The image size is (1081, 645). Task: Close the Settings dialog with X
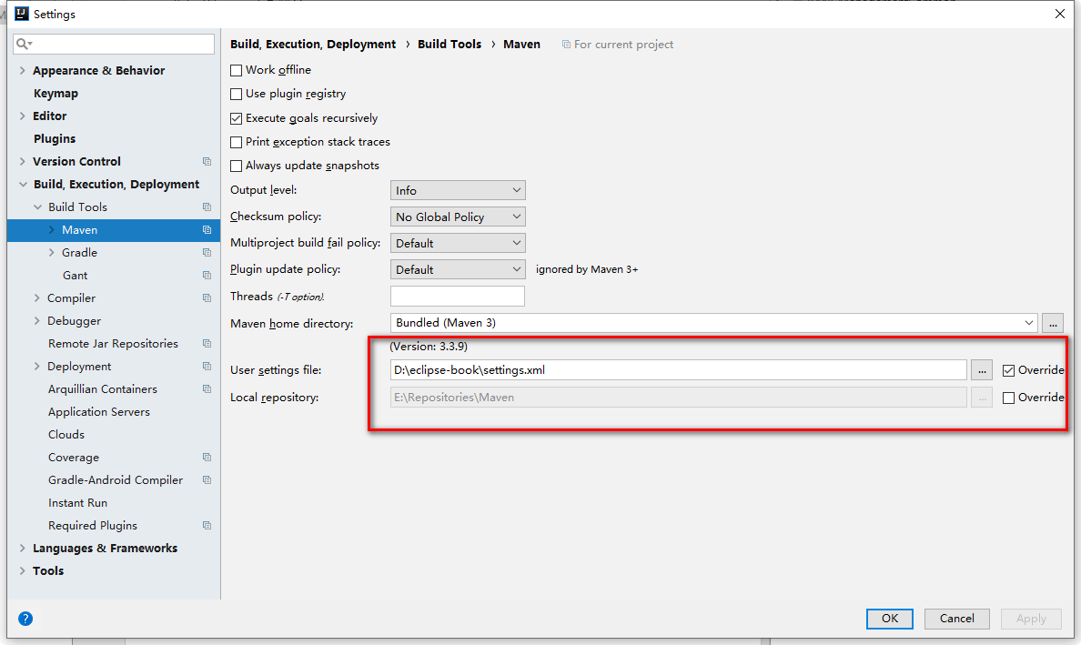point(1060,14)
